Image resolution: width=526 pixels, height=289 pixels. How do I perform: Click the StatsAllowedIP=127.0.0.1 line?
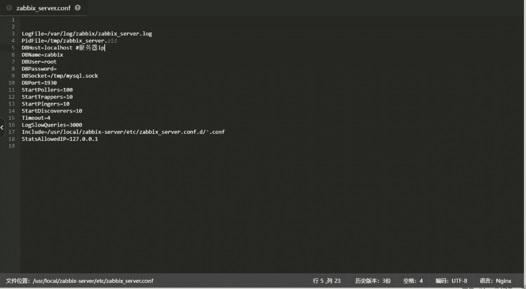60,139
